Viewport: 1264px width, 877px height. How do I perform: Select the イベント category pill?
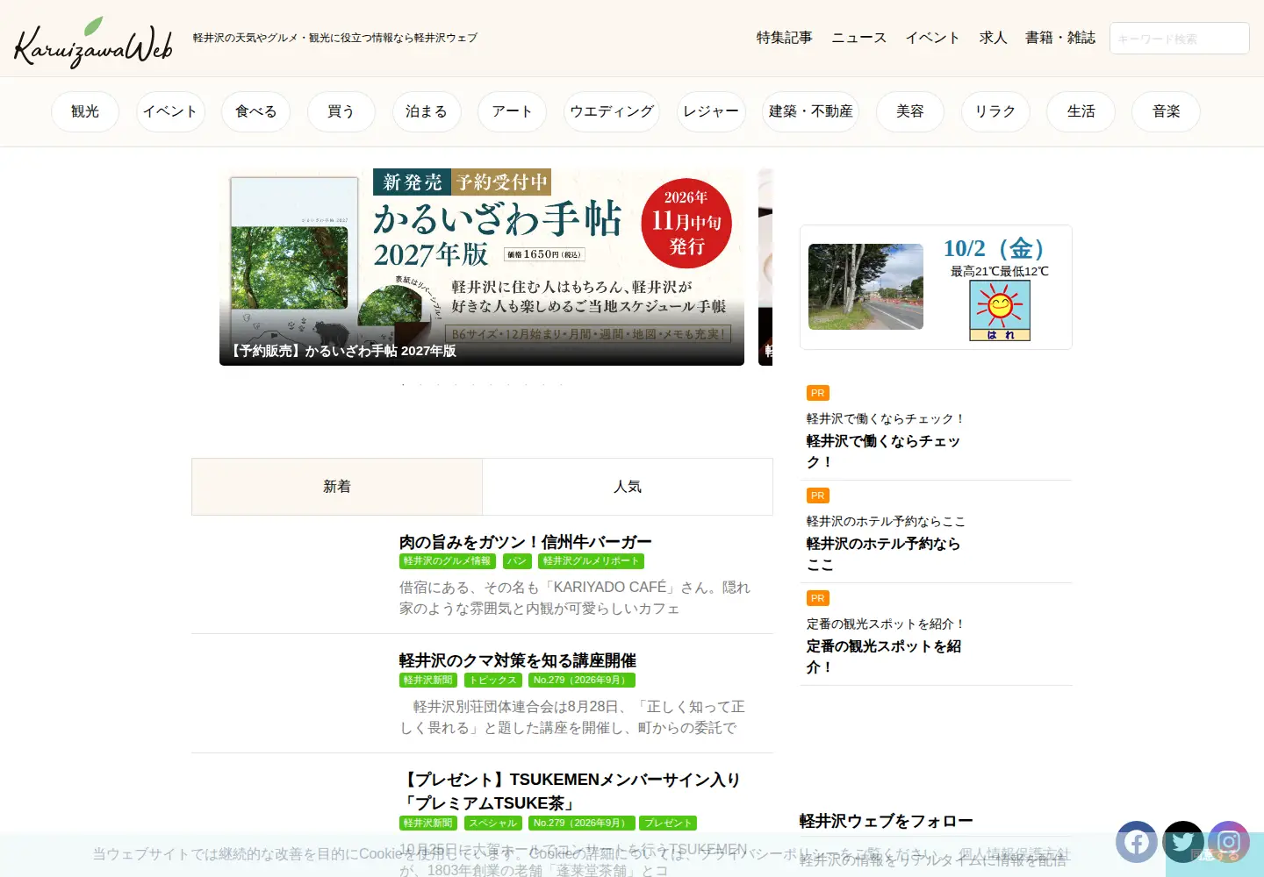tap(170, 111)
